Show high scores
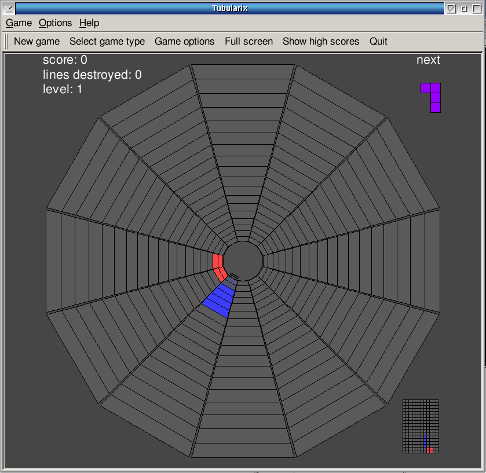Screen dimensions: 486x473 pyautogui.click(x=321, y=42)
